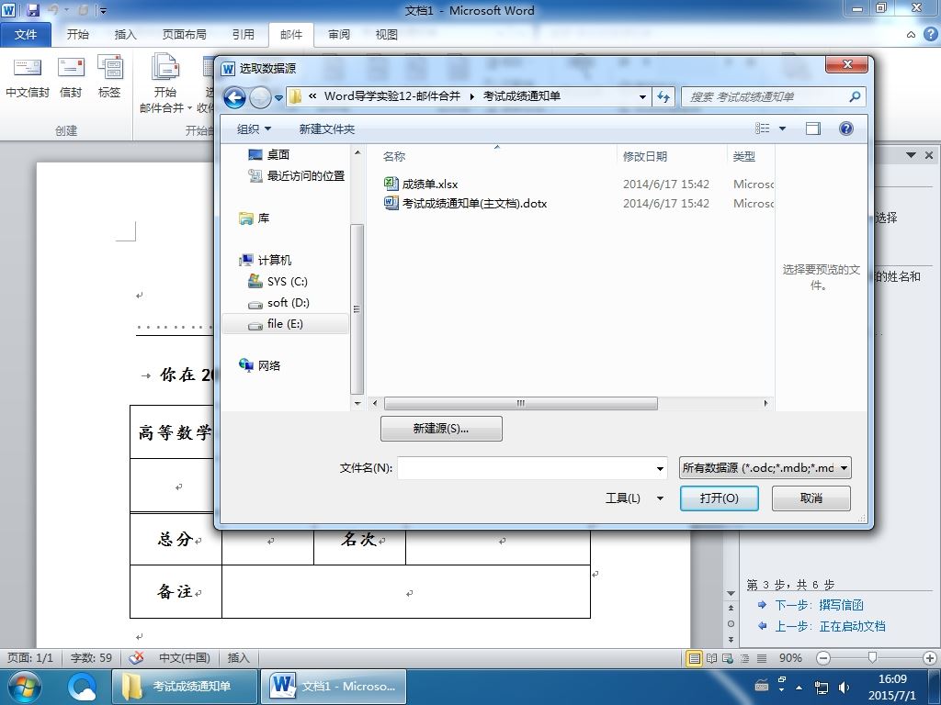The image size is (941, 705).
Task: Customize Quick Access Toolbar dropdown
Action: click(x=103, y=10)
